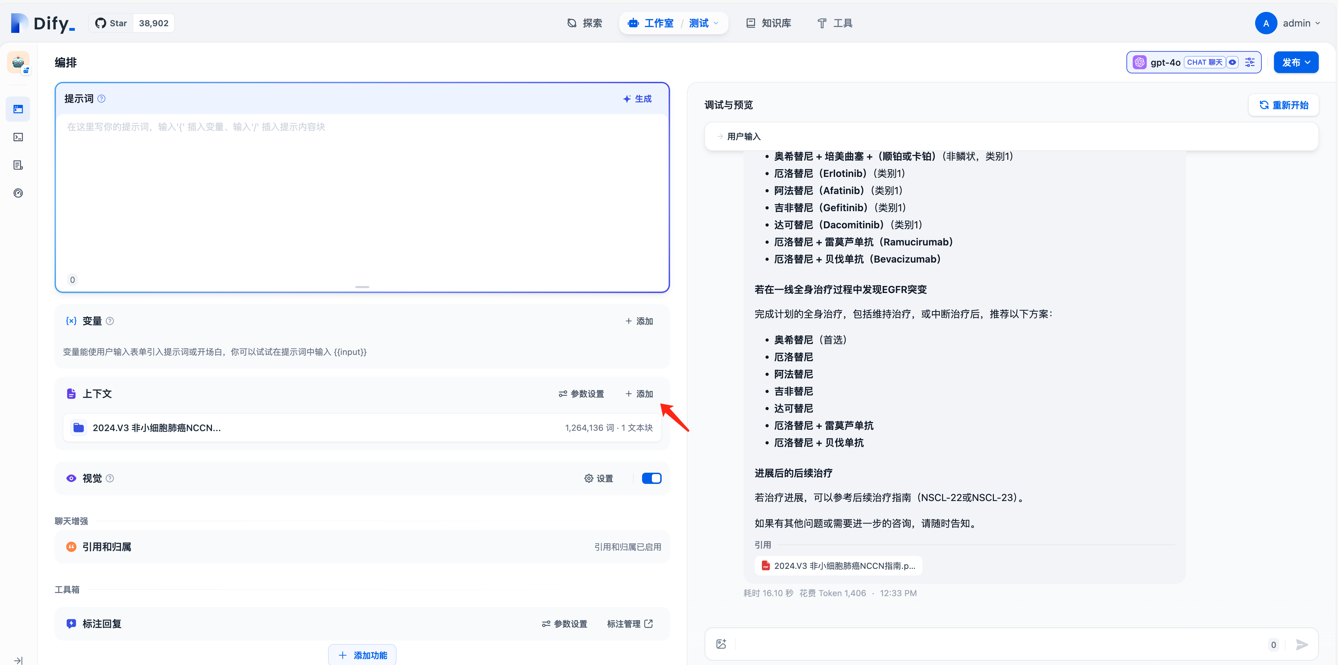Click the 引用和归属已启用 status text
Viewport: 1338px width, 665px height.
pyautogui.click(x=627, y=546)
